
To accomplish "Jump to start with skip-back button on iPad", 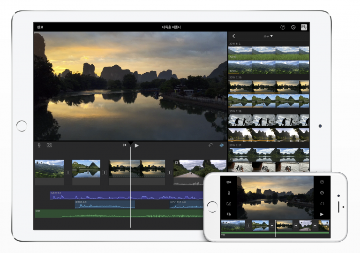I will coord(124,145).
